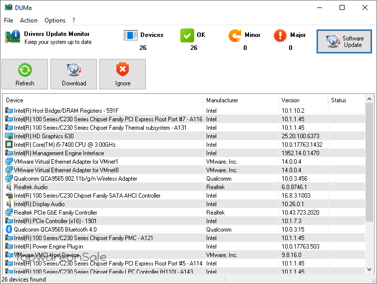Screen dimensions: 377x284
Task: Click the green OK checkmark icon
Action: [187, 35]
